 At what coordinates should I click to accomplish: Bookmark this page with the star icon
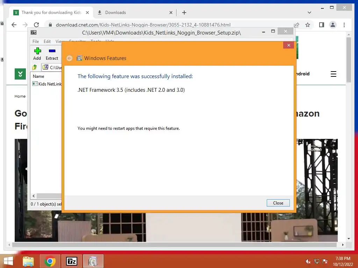(308, 25)
